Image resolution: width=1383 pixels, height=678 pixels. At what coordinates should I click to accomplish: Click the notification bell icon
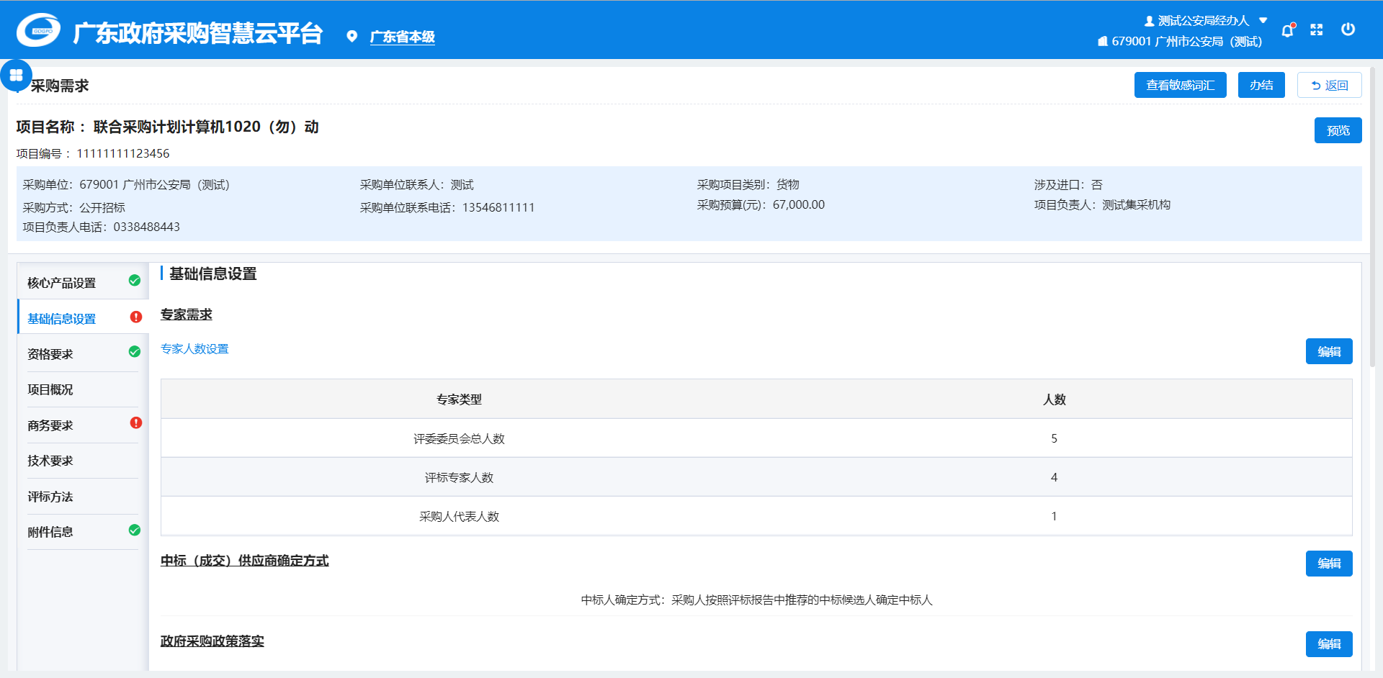(x=1287, y=30)
